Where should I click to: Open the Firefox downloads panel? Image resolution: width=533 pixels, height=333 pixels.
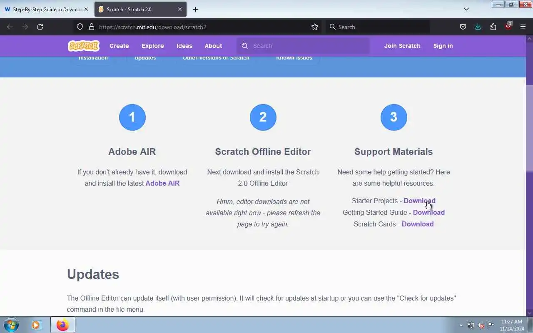point(478,27)
